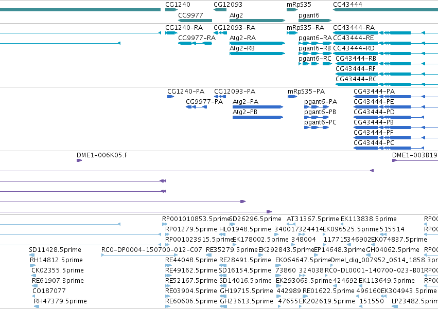
Task: Select EST AT31367.5prime
Action: click(x=313, y=219)
